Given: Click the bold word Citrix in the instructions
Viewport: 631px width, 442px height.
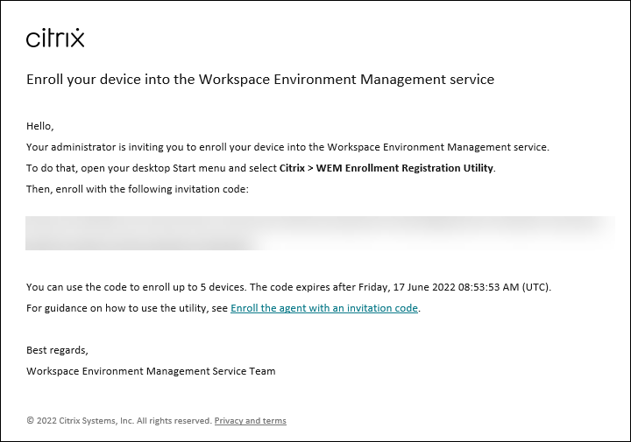Looking at the screenshot, I should click(291, 168).
